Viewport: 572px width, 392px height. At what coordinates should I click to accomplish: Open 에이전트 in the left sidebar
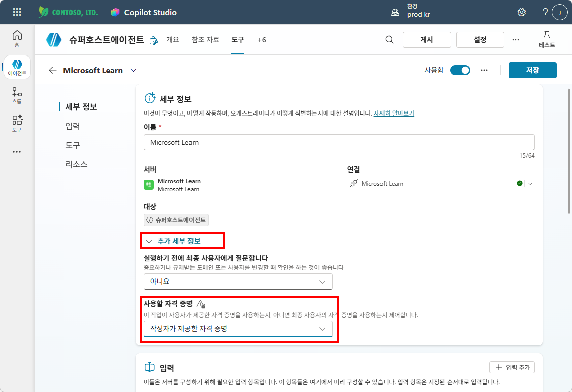[x=17, y=67]
